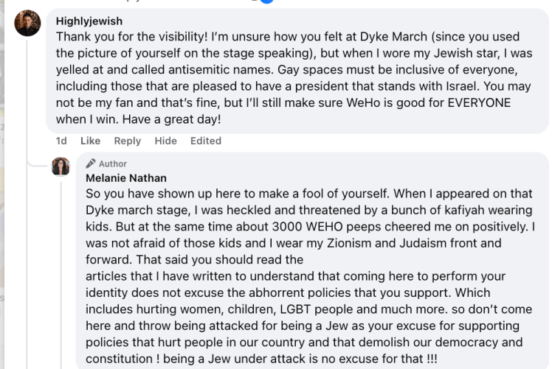Reply to the Highlyjewish comment
552x369 pixels.
point(127,141)
